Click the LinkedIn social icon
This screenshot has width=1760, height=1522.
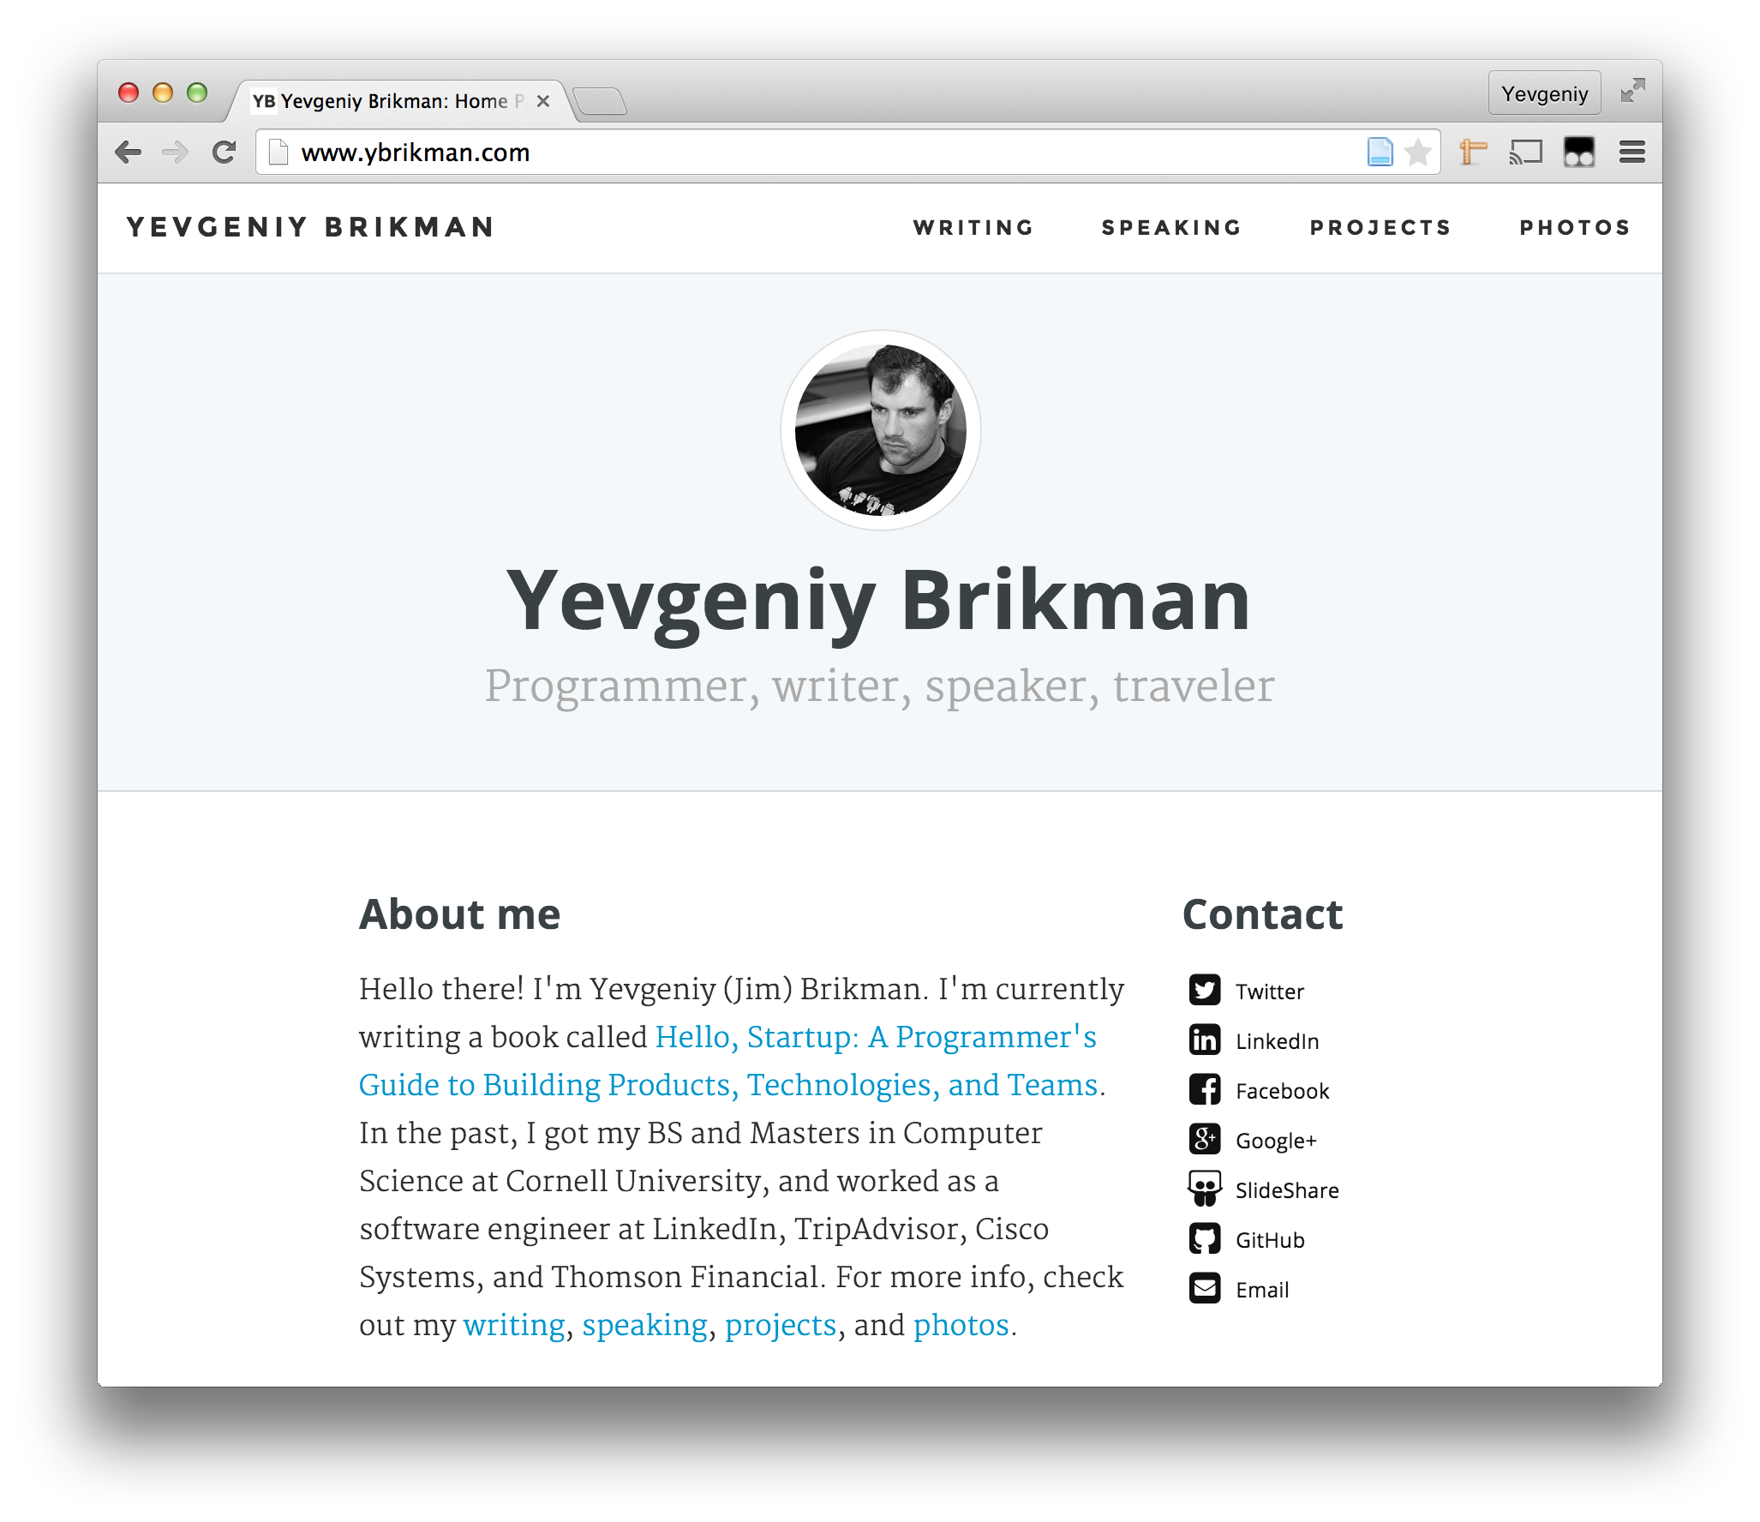point(1205,1039)
